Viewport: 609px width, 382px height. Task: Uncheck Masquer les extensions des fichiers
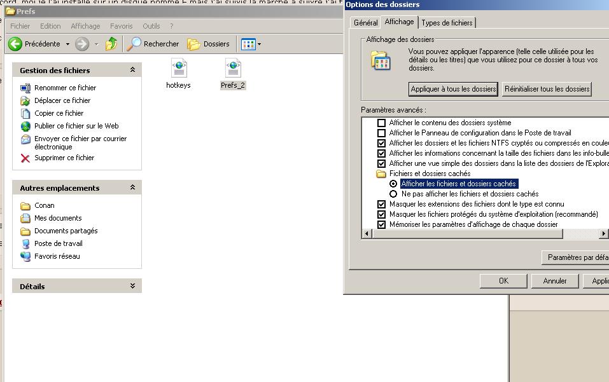pyautogui.click(x=381, y=205)
